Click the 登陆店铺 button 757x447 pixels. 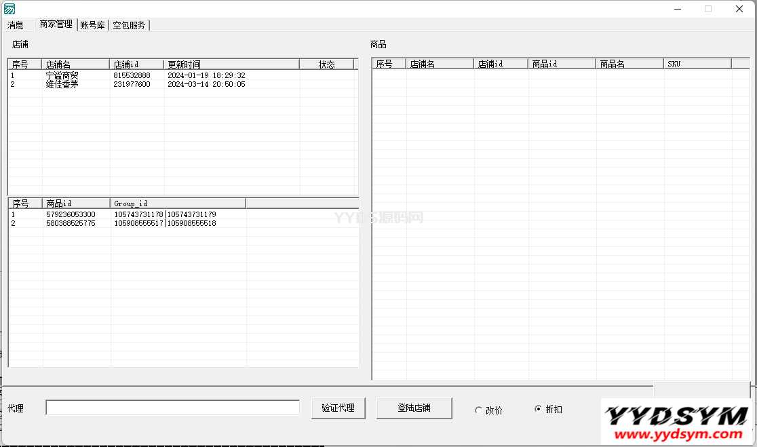click(414, 408)
